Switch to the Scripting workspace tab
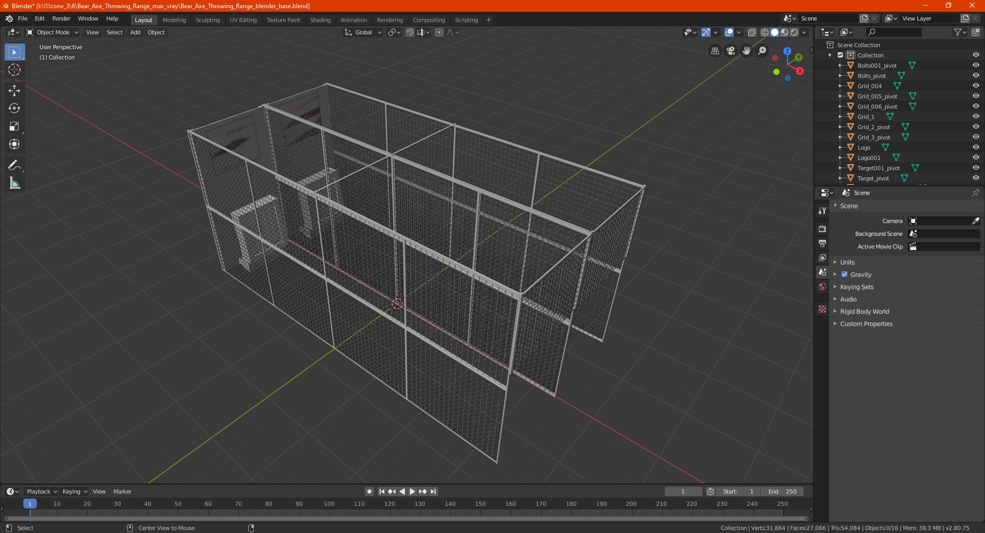The height and width of the screenshot is (533, 985). tap(466, 20)
